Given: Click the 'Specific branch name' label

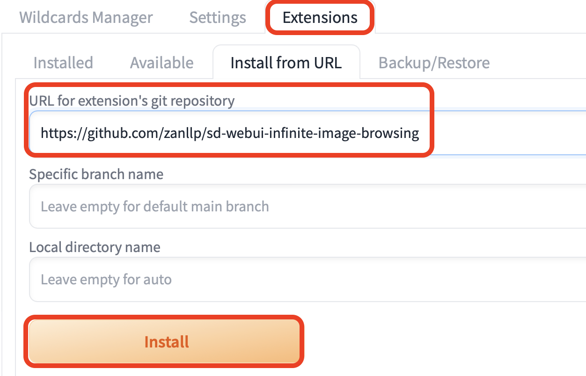Looking at the screenshot, I should 96,174.
